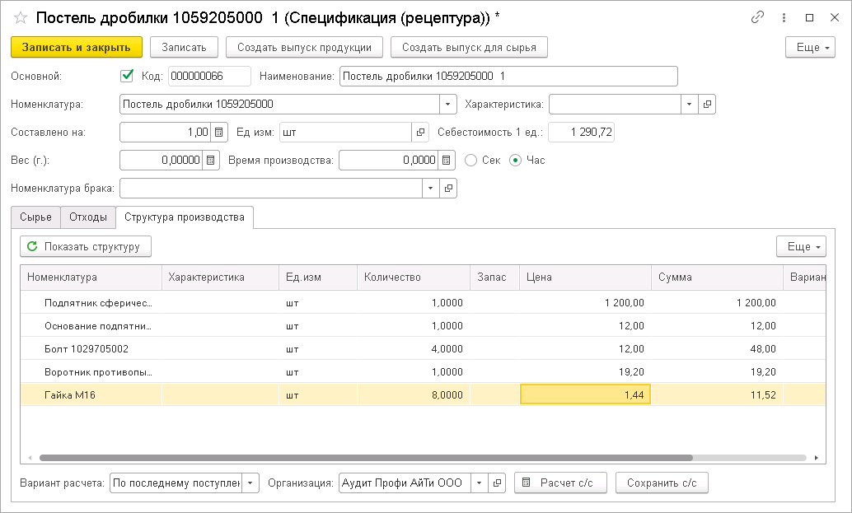Click the price cell 1,44
852x513 pixels.
click(585, 394)
